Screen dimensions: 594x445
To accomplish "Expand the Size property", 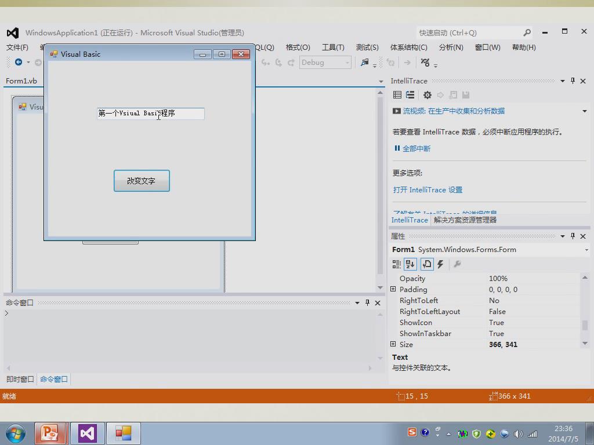I will 393,344.
